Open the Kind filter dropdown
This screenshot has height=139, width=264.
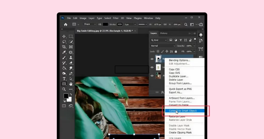pos(159,40)
